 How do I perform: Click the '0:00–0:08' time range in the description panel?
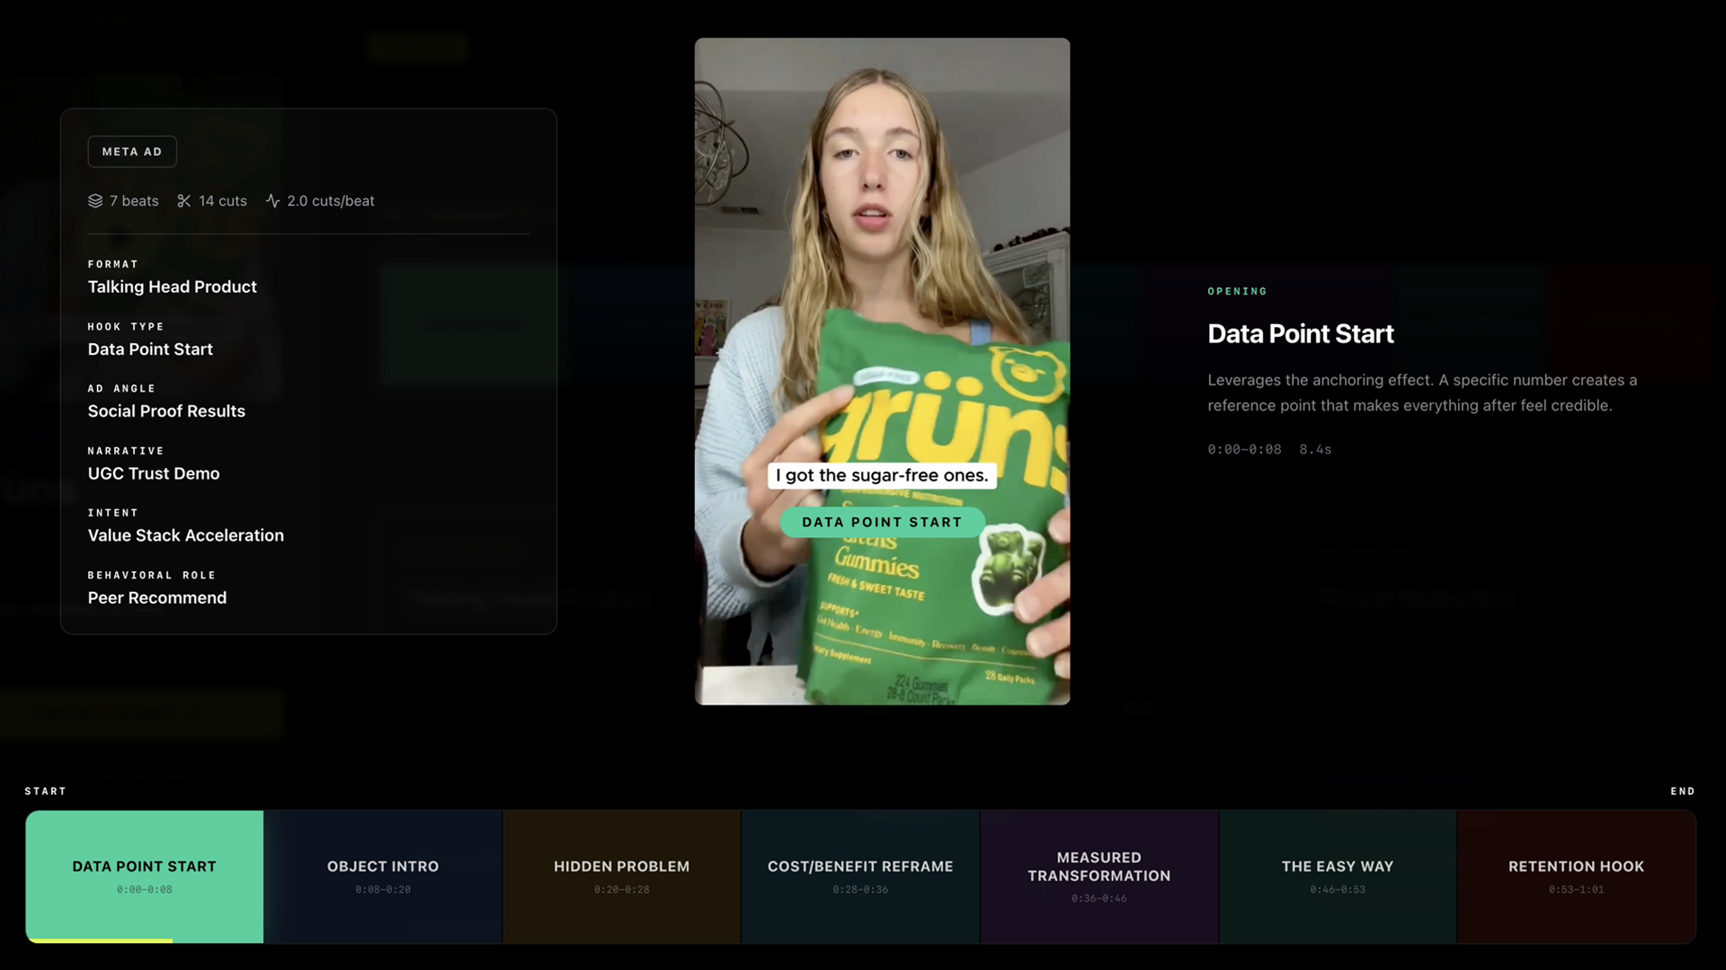tap(1244, 450)
